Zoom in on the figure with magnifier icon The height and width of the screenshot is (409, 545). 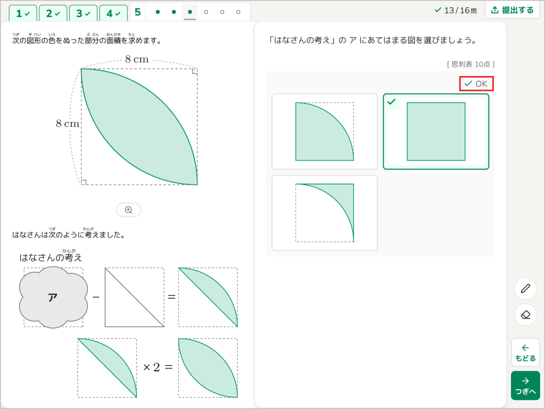(129, 210)
